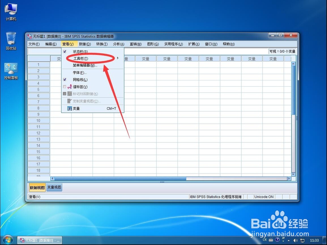Maximize the SPSS window

(281, 35)
